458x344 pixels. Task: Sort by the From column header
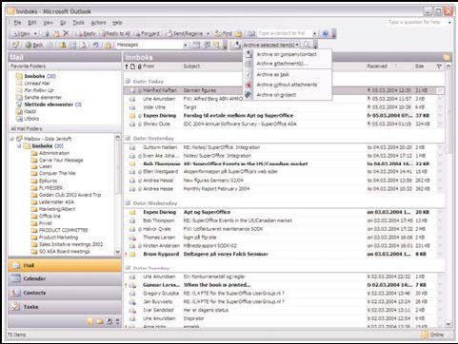(x=162, y=67)
